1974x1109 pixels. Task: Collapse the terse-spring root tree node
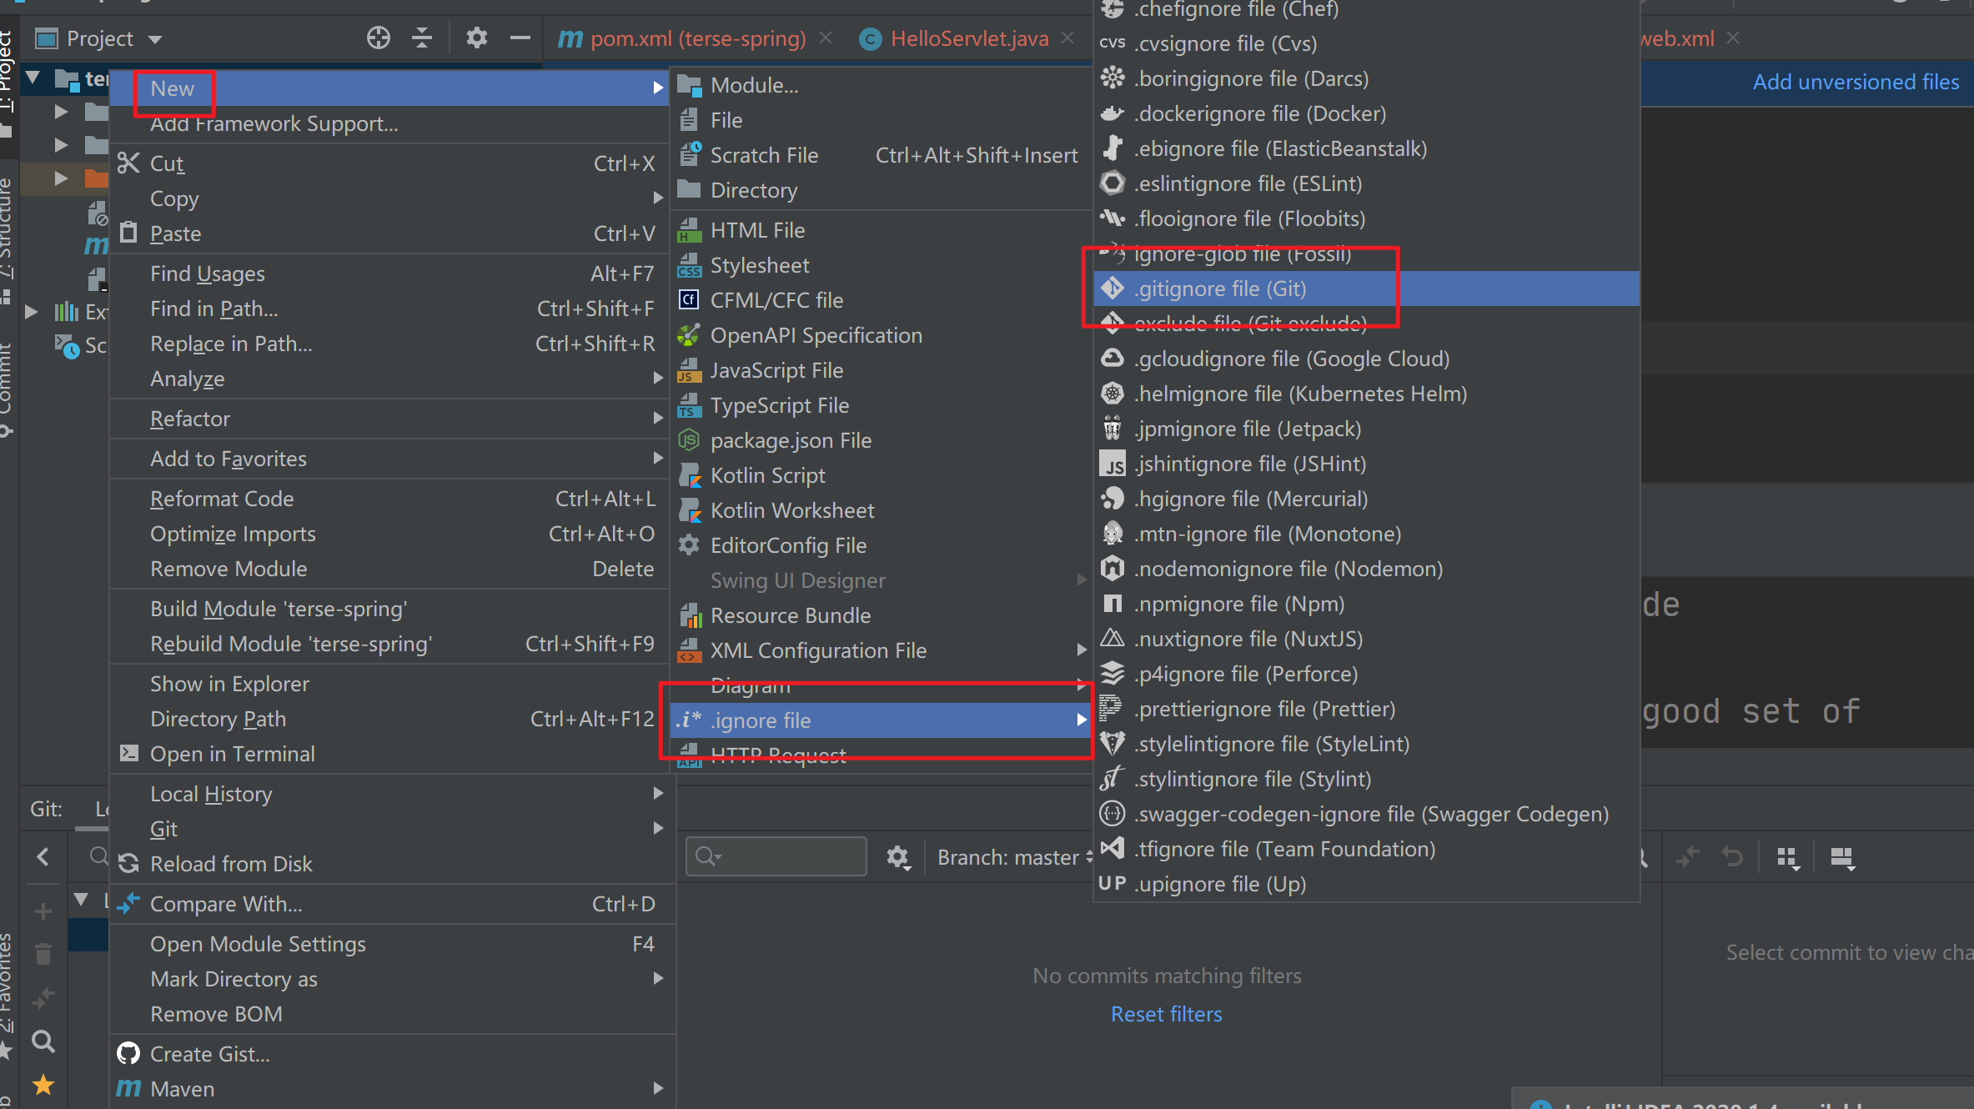coord(33,78)
